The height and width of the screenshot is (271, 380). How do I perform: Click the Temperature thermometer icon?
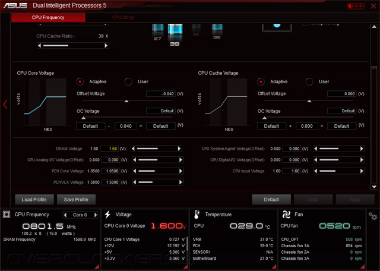[197, 215]
